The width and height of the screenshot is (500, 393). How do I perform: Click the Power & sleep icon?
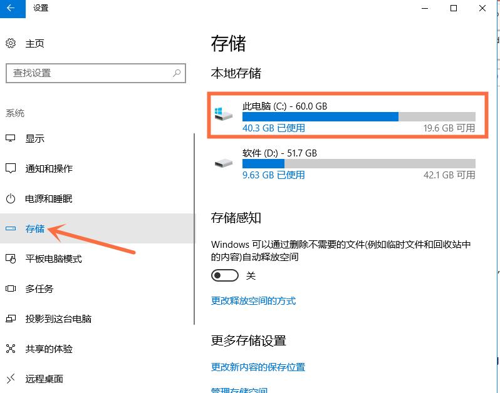(11, 198)
